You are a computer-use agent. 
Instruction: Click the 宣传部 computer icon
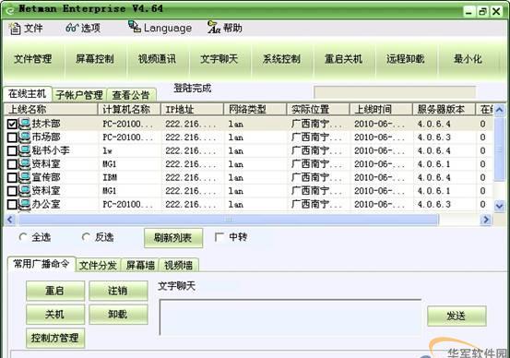point(24,177)
